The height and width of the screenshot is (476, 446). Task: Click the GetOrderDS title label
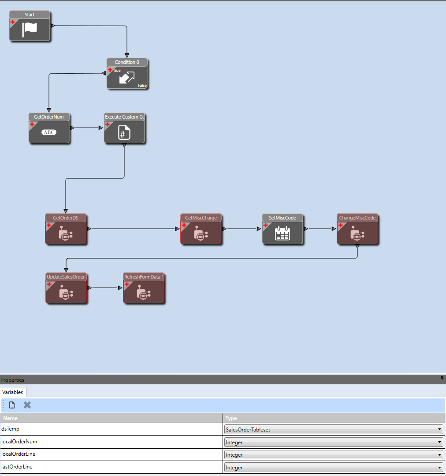[66, 218]
